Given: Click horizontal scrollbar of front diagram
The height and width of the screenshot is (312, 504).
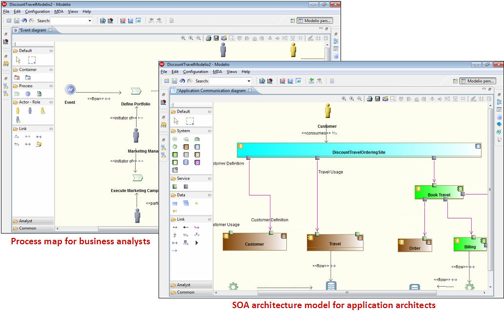Looking at the screenshot, I should [347, 292].
